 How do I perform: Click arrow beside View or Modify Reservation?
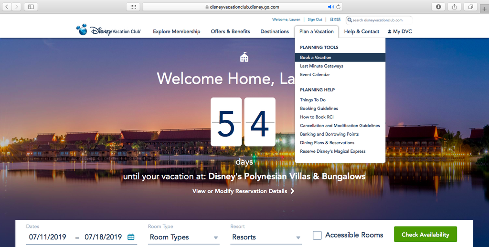click(292, 191)
